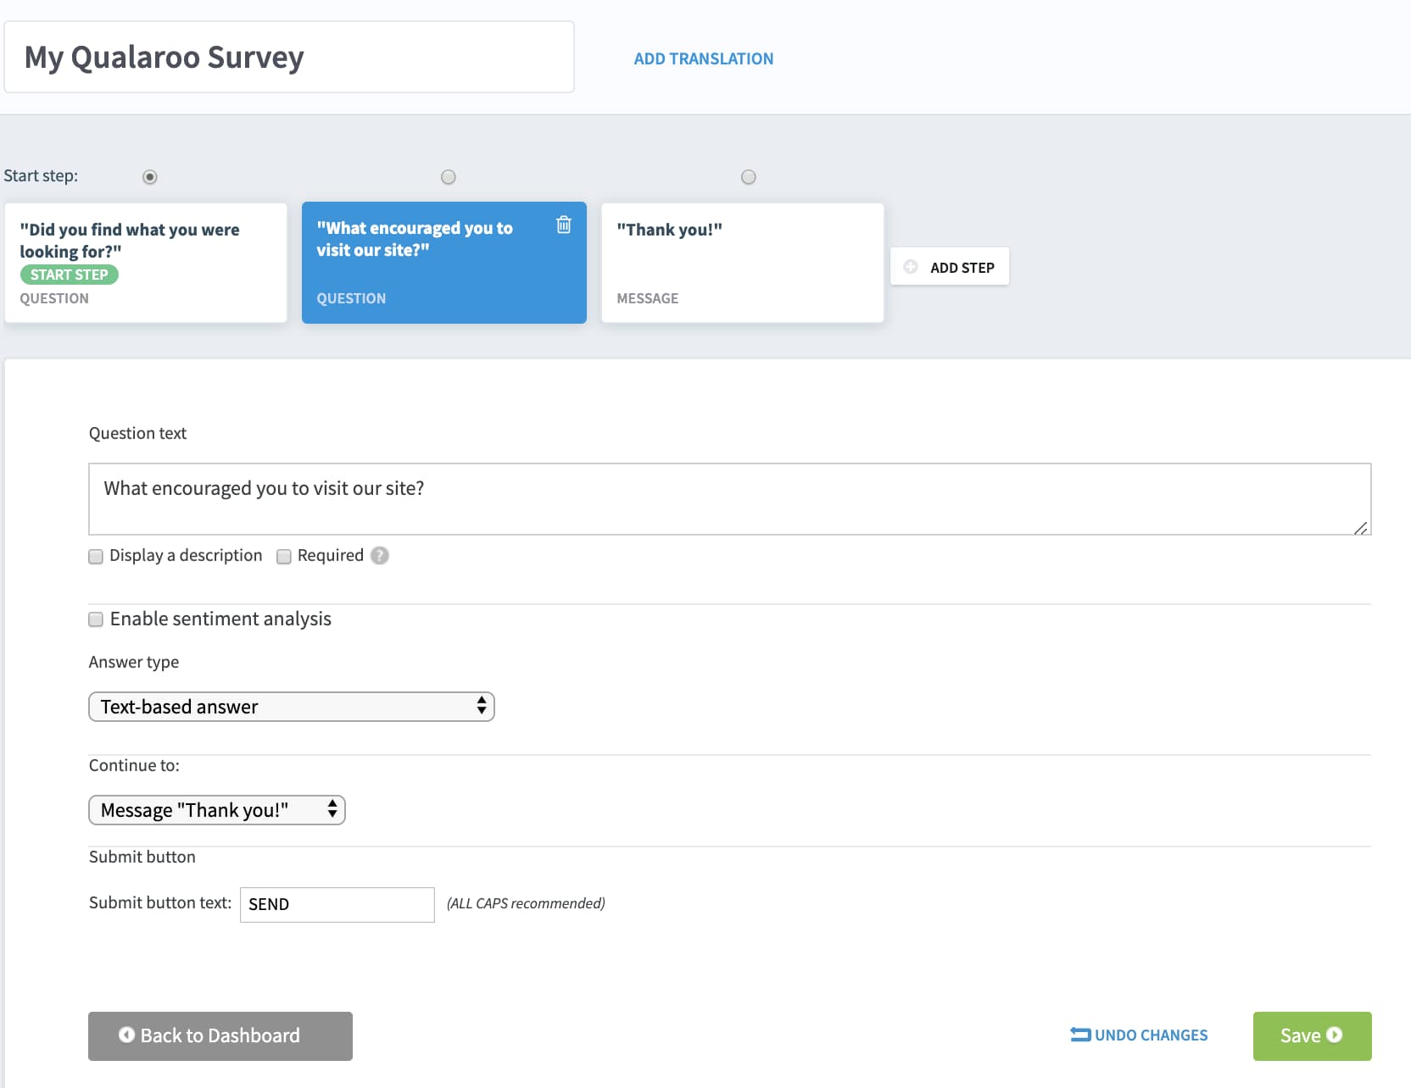Open "Did you find what you were looking for?" step
Screen dimensions: 1411x1088
coord(146,263)
